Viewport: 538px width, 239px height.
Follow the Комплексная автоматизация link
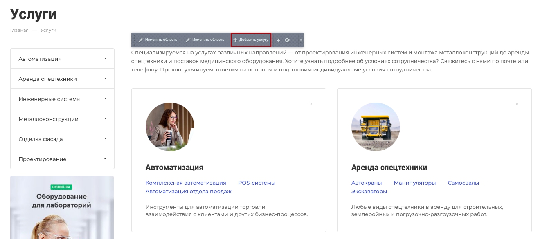(x=186, y=183)
